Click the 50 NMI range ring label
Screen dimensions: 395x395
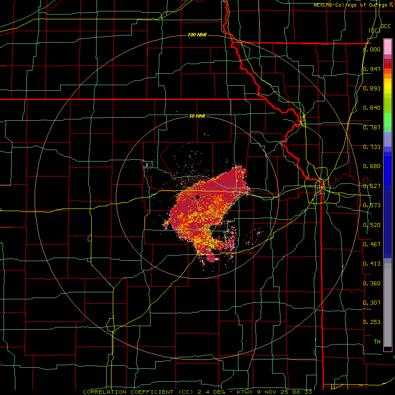(x=197, y=116)
